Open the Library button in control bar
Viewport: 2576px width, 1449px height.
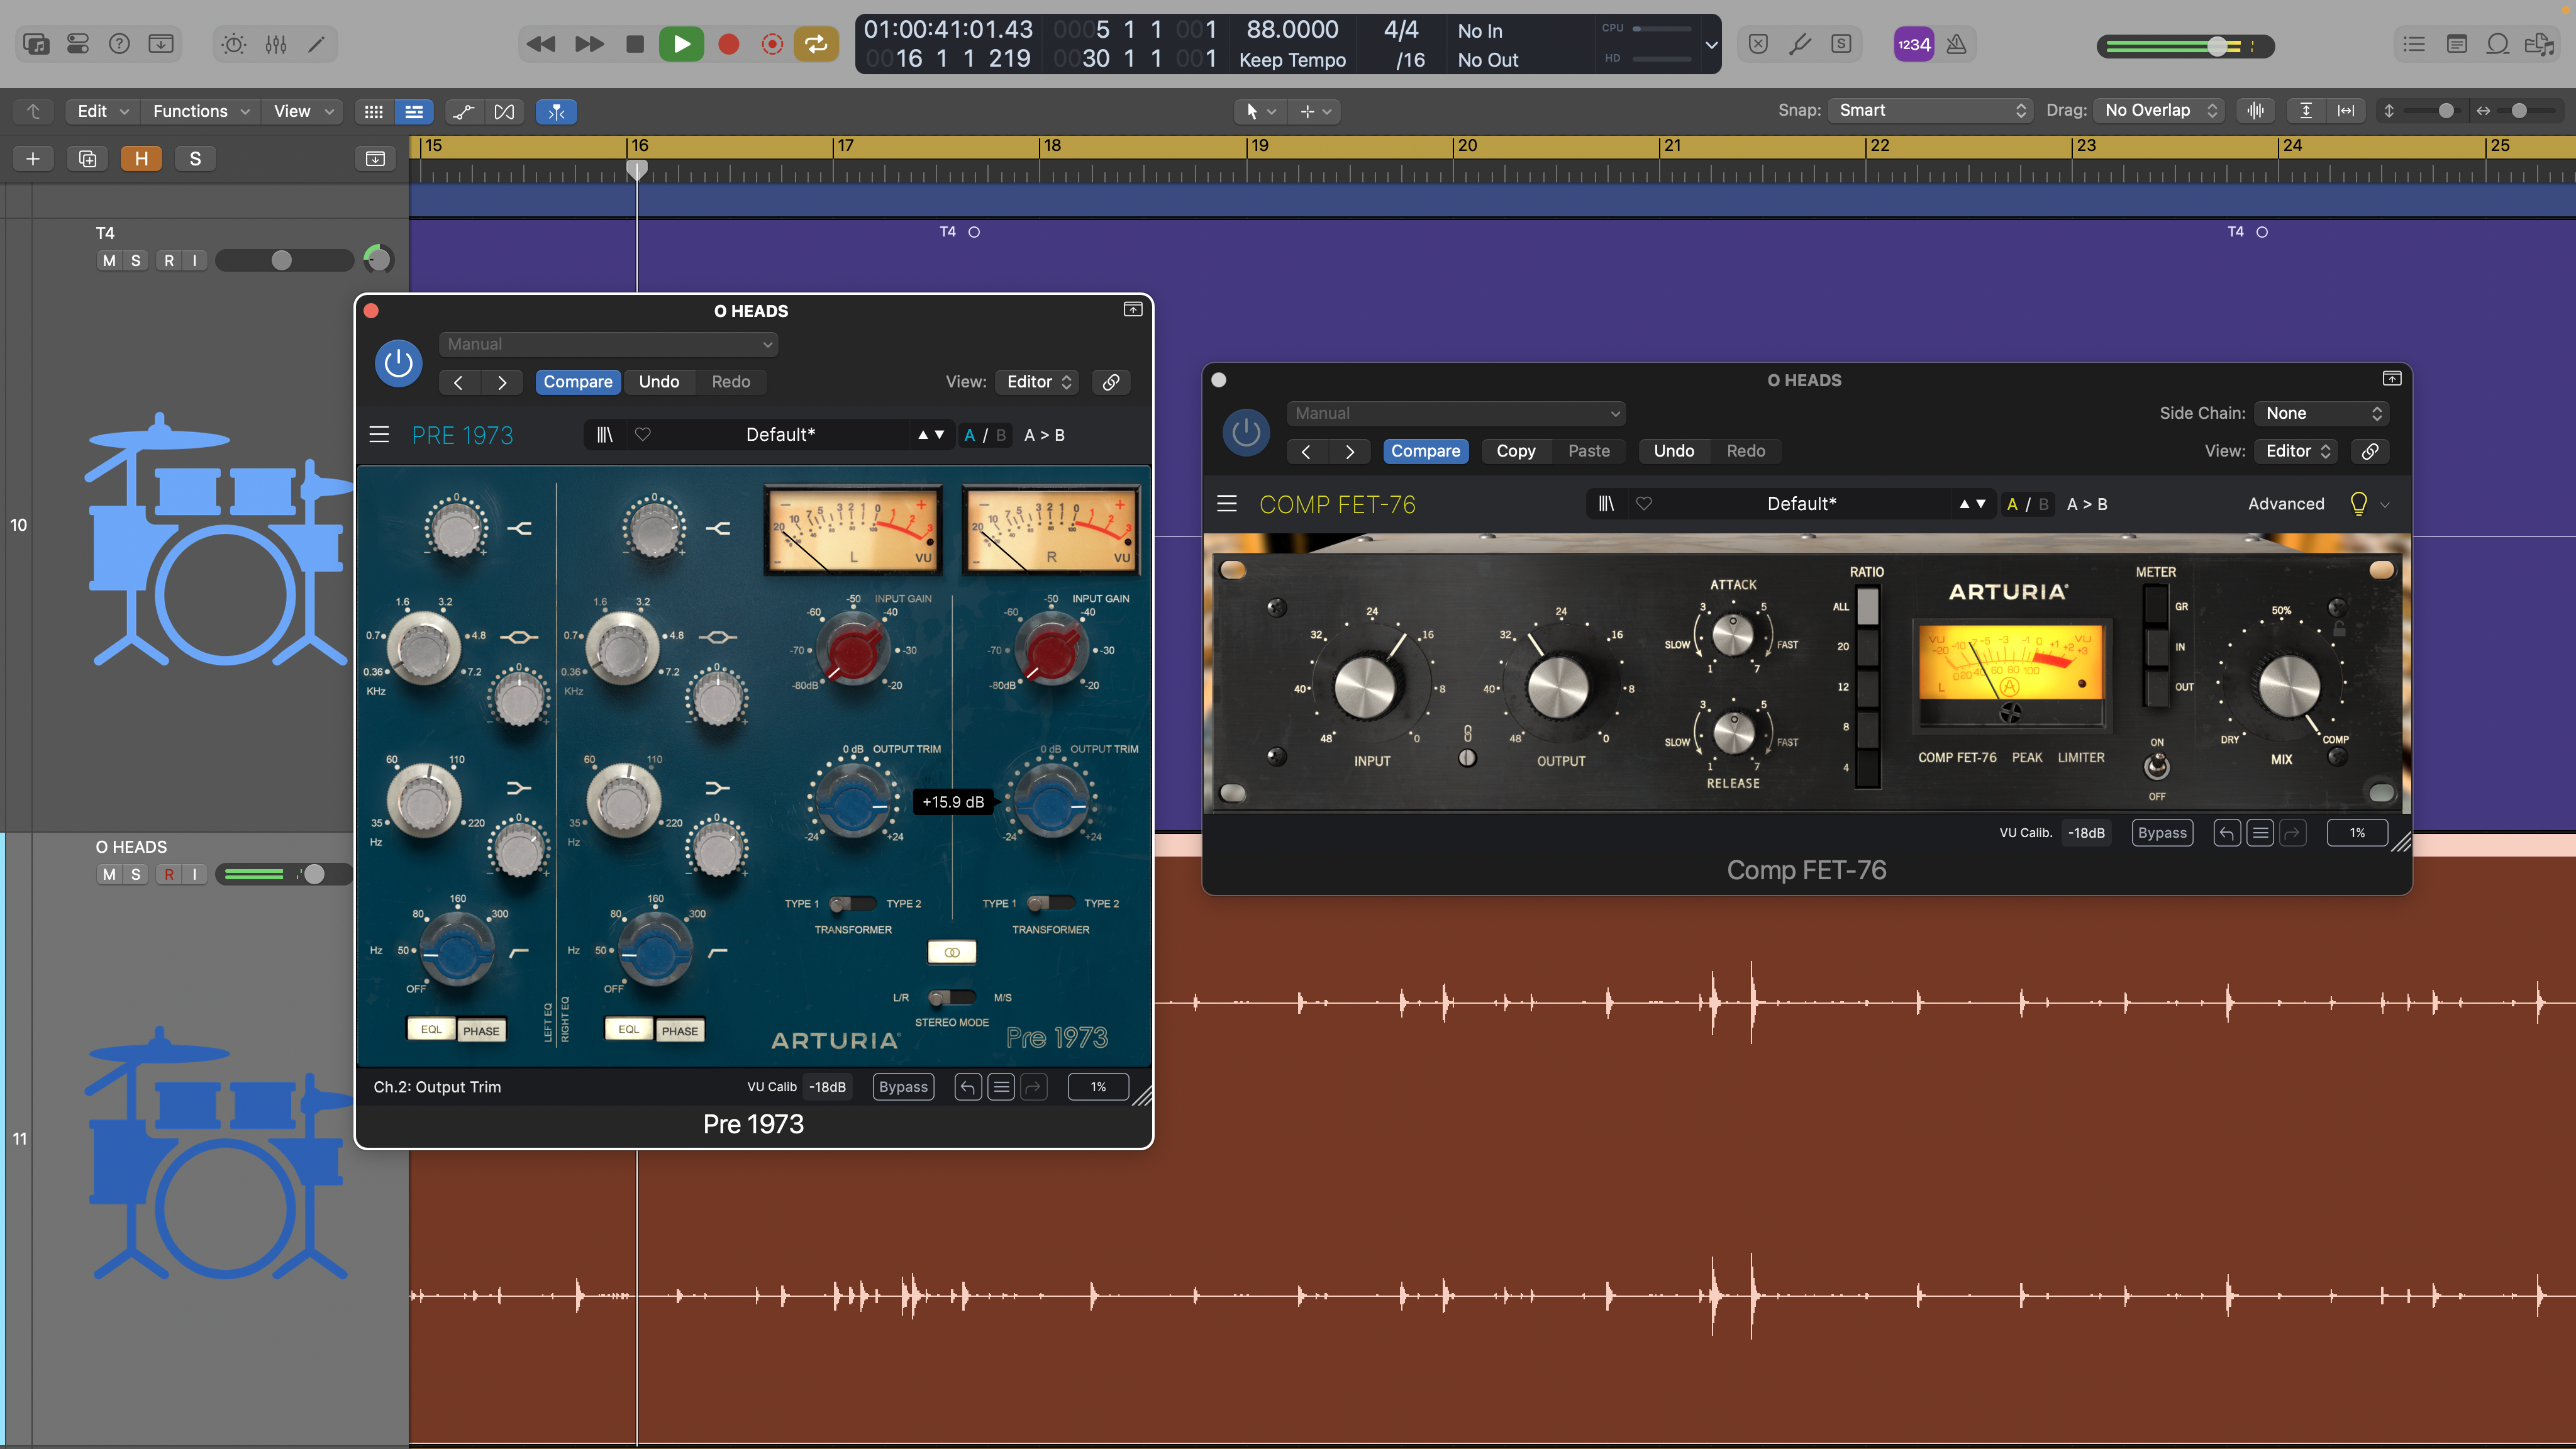pyautogui.click(x=36, y=44)
